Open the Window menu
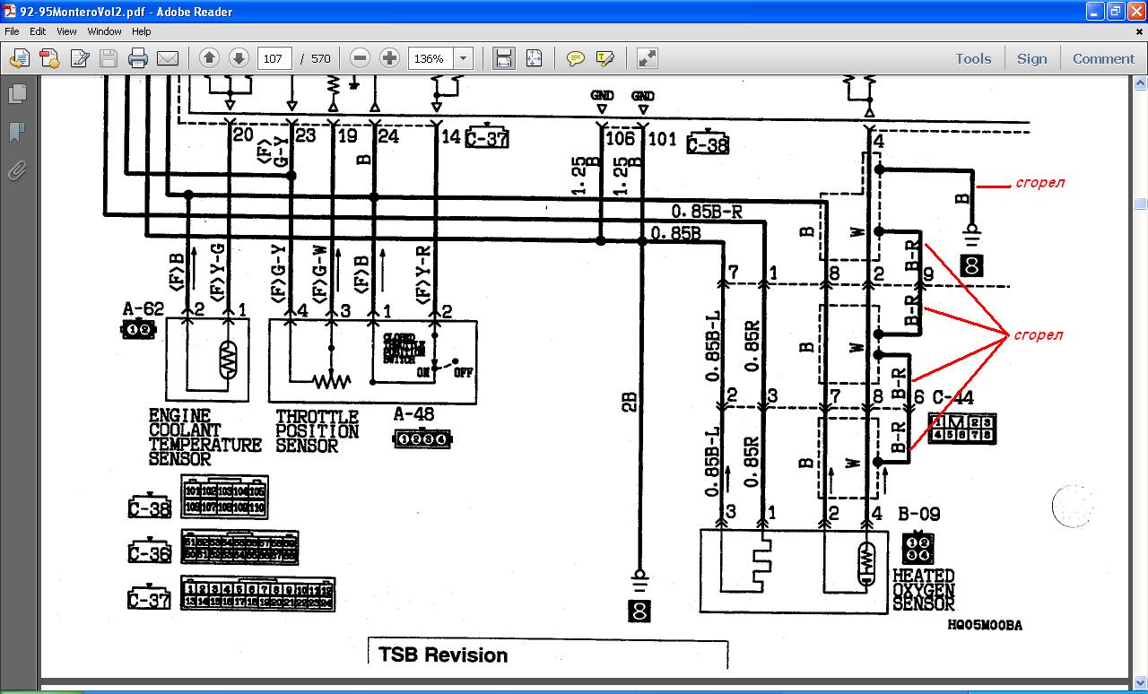The height and width of the screenshot is (694, 1148). coord(104,31)
